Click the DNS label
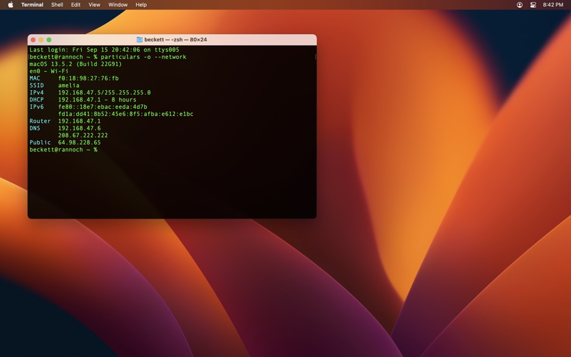571x357 pixels. (x=35, y=128)
